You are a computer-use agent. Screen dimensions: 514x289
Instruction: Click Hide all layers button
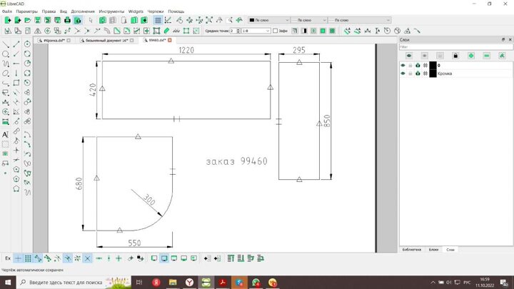(424, 56)
